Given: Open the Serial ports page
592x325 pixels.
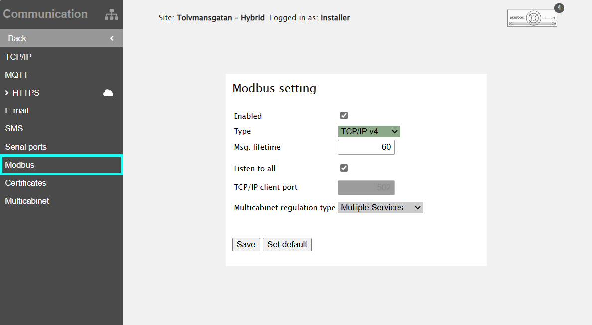Looking at the screenshot, I should click(x=62, y=147).
